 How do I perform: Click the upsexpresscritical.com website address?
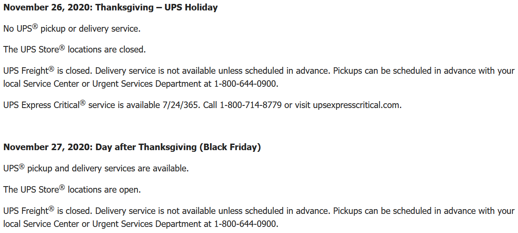click(x=356, y=105)
